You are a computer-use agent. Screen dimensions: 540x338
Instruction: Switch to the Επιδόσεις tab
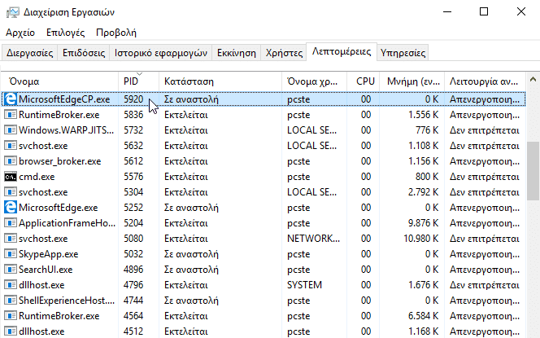pos(85,53)
